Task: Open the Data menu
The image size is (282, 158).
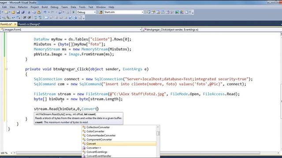Action: 73,7
